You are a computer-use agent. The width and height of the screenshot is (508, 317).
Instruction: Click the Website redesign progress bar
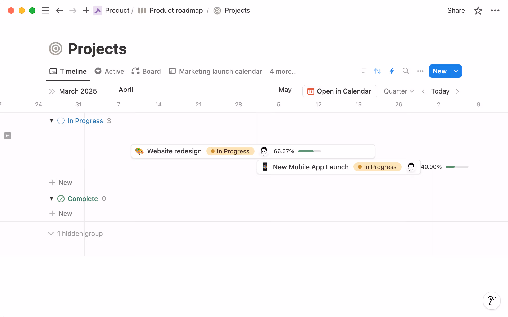309,151
